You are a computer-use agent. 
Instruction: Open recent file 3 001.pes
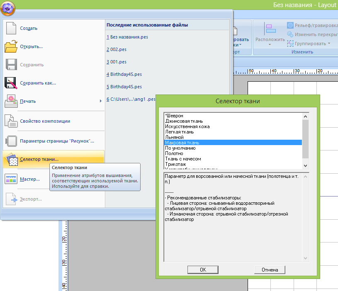pyautogui.click(x=117, y=62)
